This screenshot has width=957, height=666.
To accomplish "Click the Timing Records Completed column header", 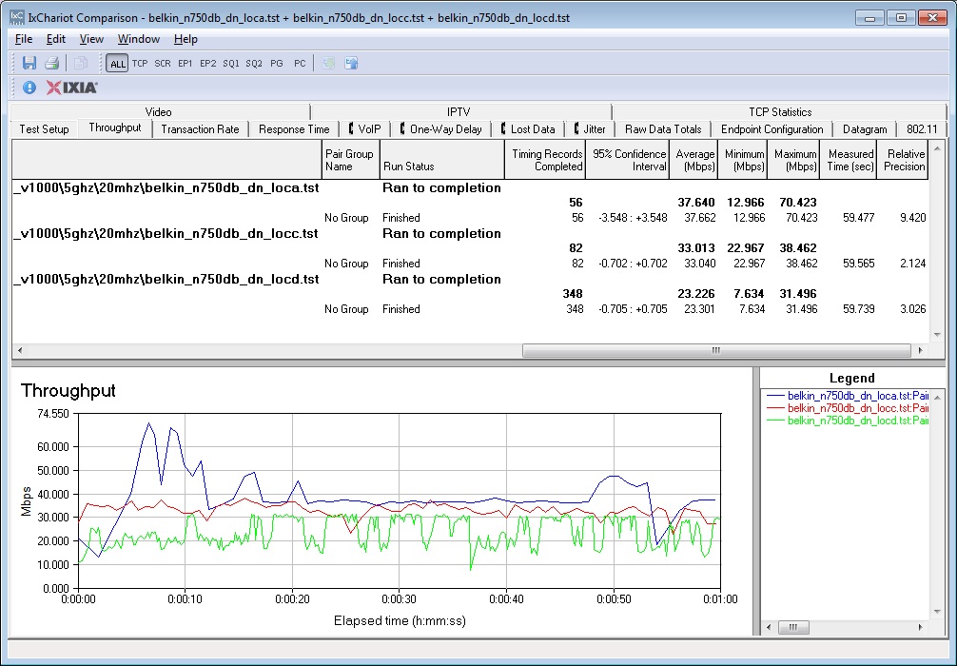I will (x=545, y=160).
